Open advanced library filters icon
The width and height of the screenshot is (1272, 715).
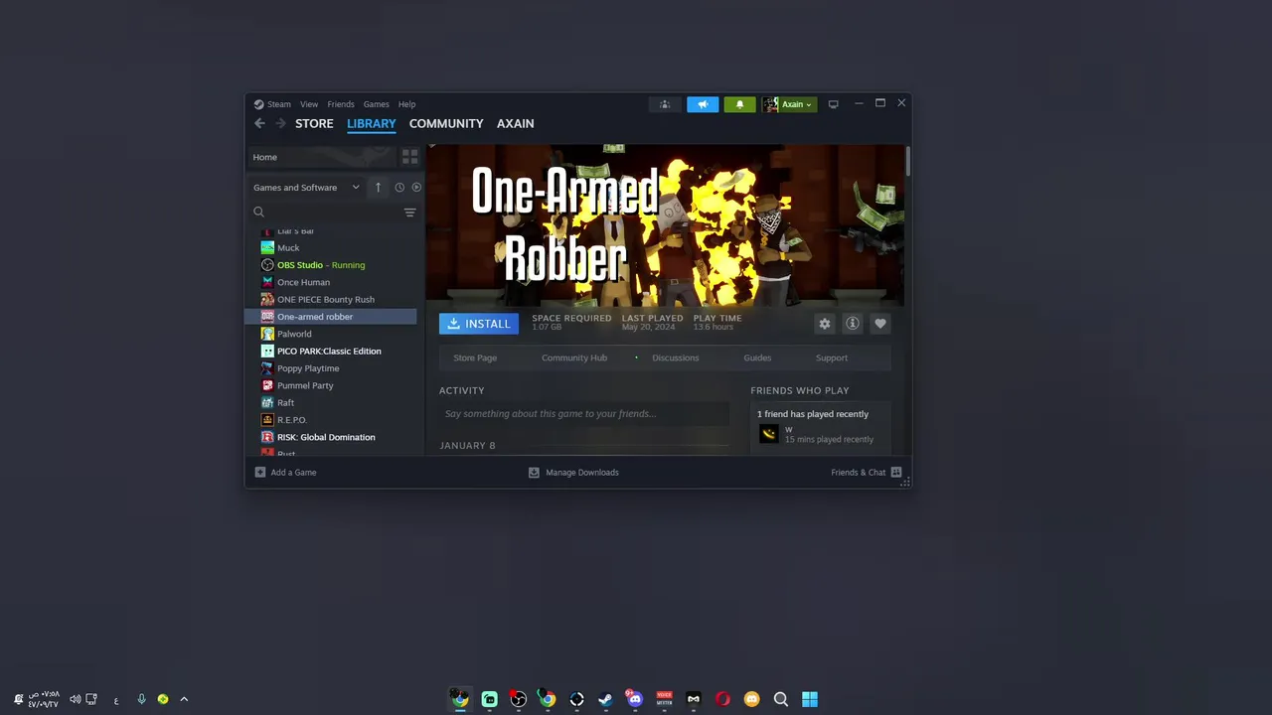pyautogui.click(x=409, y=213)
